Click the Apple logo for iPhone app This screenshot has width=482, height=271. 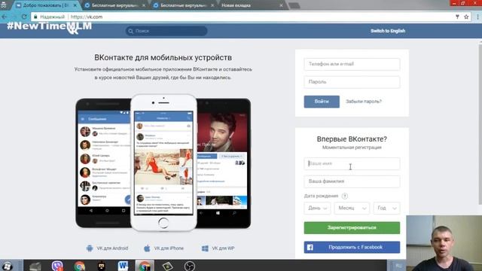[x=147, y=248]
